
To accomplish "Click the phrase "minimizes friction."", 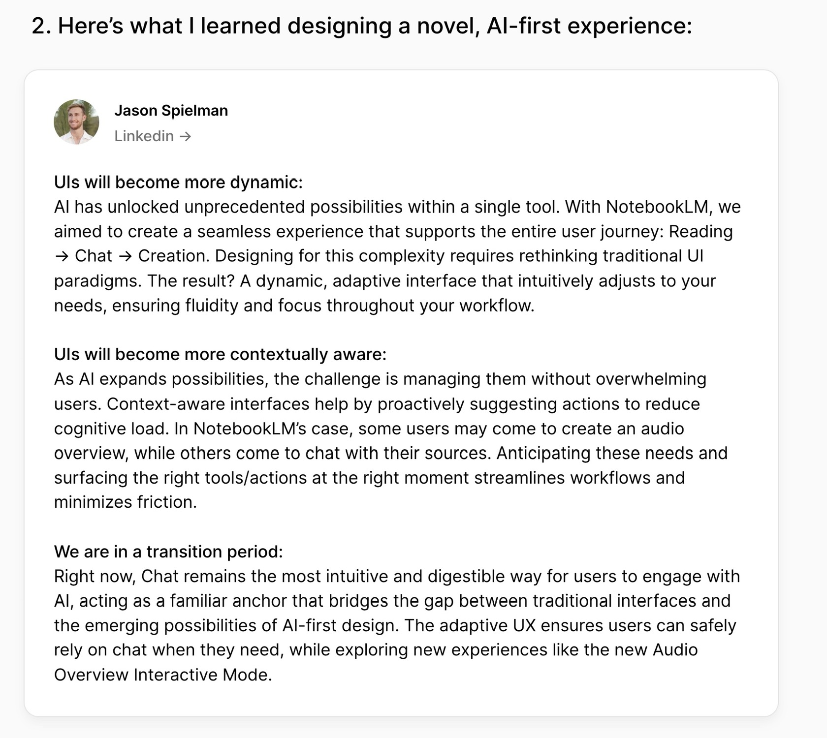I will 125,503.
